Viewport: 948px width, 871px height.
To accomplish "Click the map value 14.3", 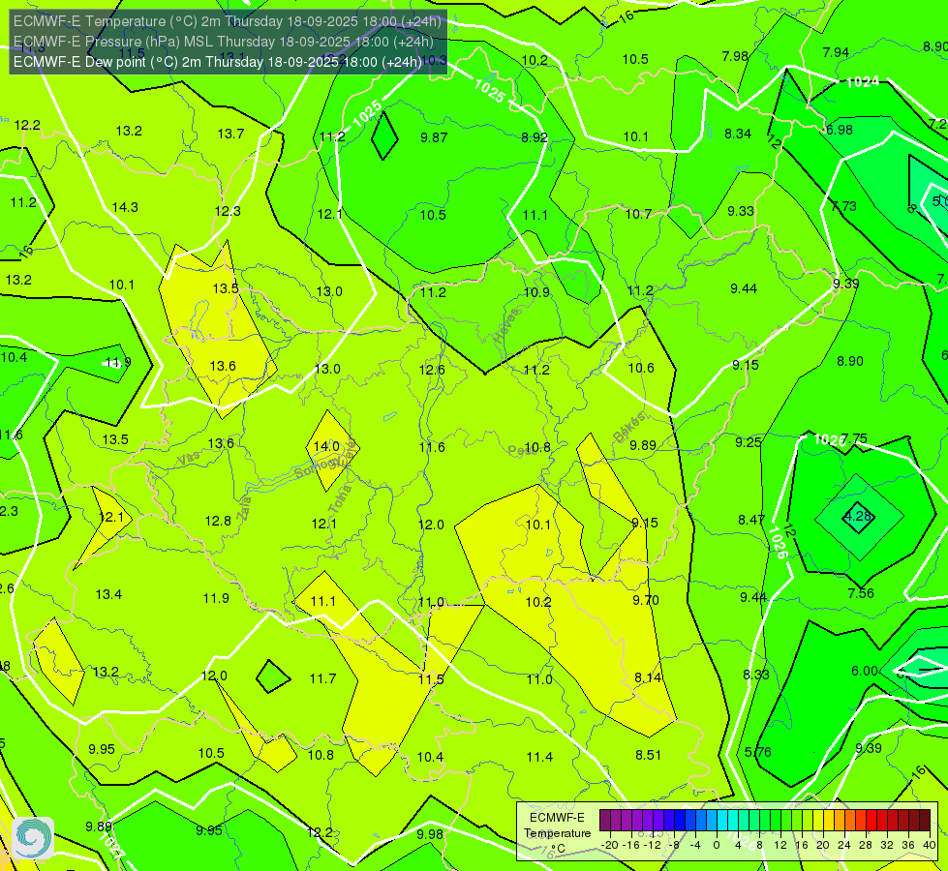I will click(x=125, y=207).
